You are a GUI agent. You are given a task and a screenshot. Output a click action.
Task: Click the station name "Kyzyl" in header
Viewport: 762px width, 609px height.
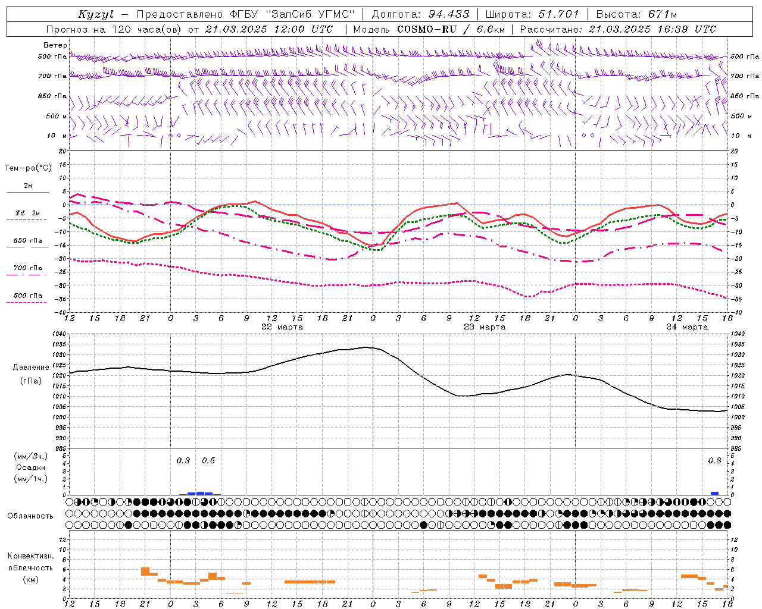96,14
